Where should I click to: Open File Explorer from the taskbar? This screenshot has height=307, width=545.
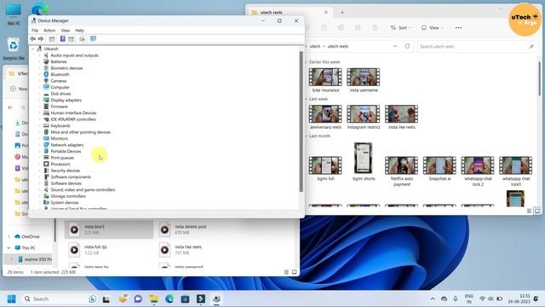[x=153, y=299]
